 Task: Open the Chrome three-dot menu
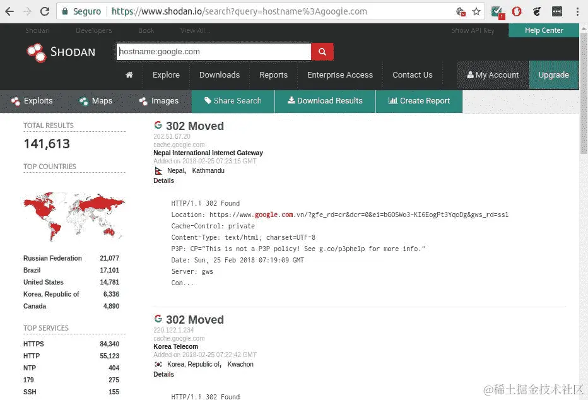[x=577, y=11]
